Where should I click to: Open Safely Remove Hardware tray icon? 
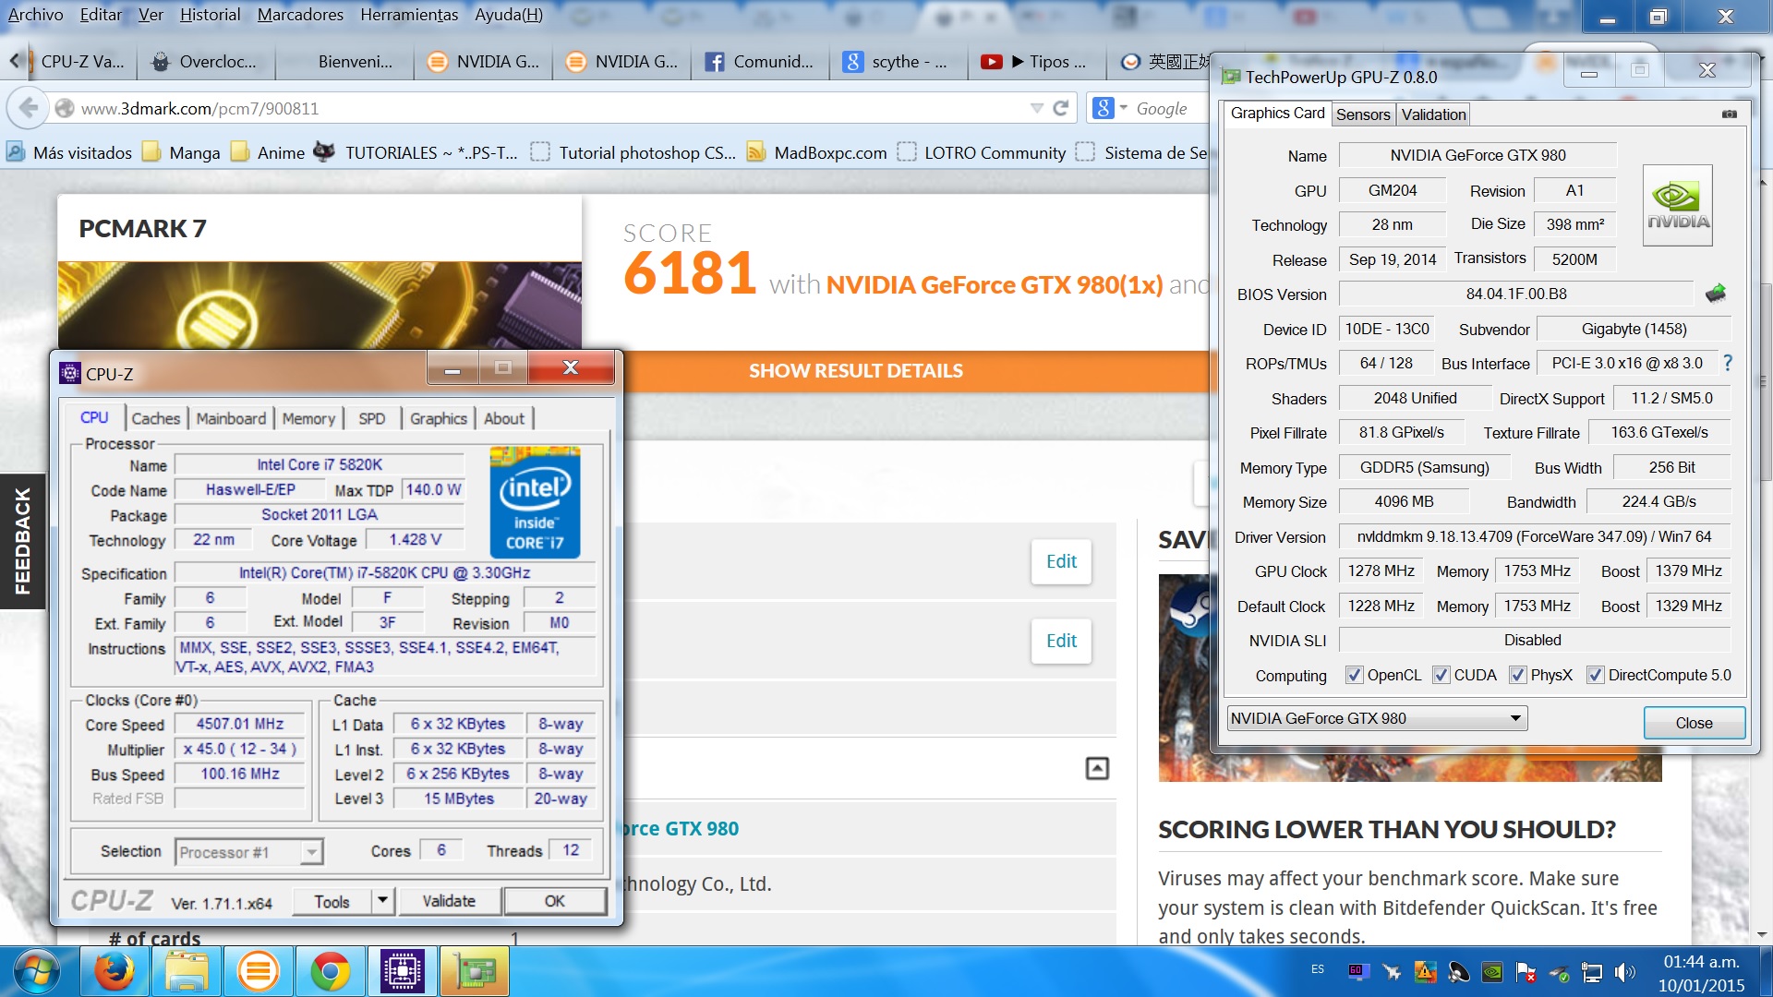click(x=1559, y=971)
